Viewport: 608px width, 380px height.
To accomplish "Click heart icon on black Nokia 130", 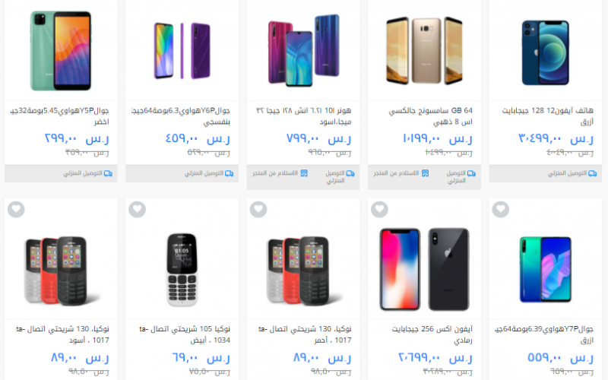I will click(16, 210).
